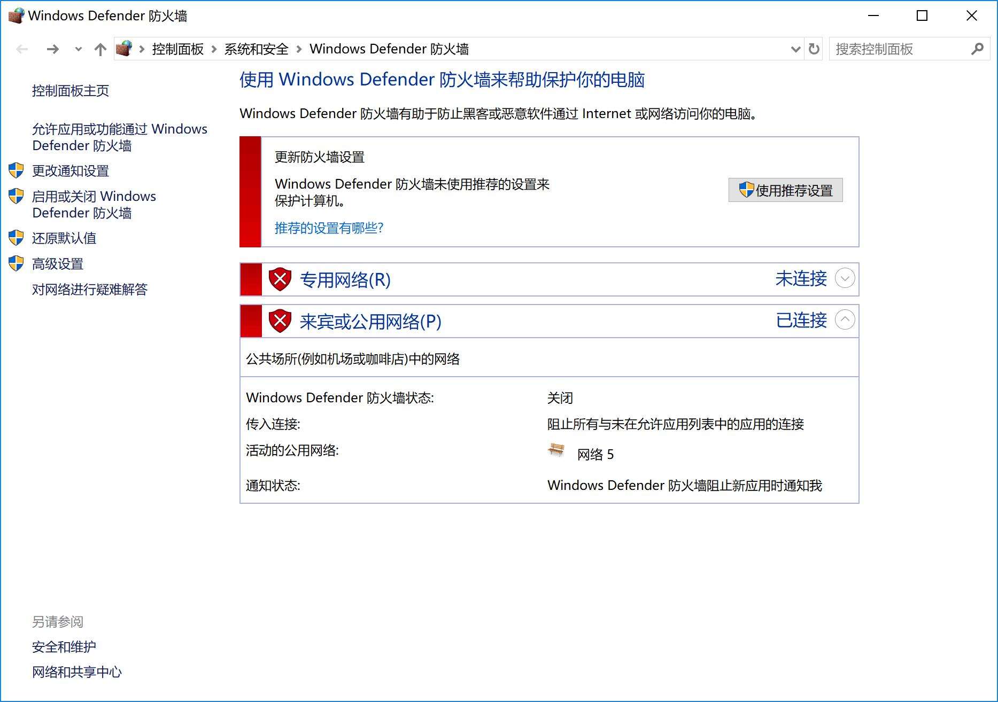Go up one level with up arrow

pyautogui.click(x=100, y=49)
